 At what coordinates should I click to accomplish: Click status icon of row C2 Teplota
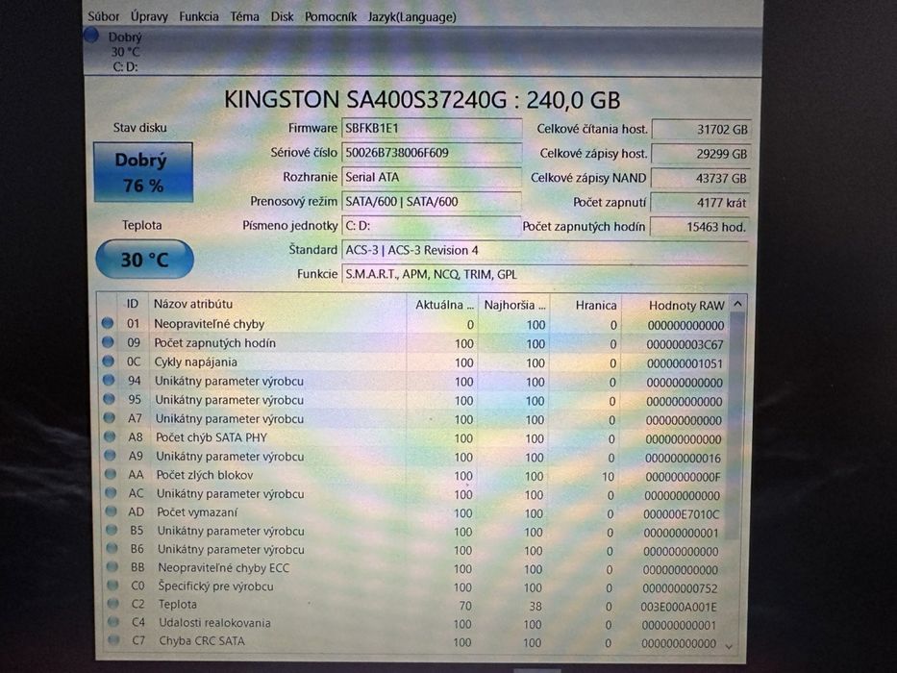112,604
